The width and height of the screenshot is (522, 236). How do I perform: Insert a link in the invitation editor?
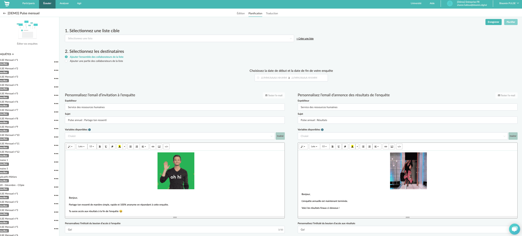click(153, 147)
